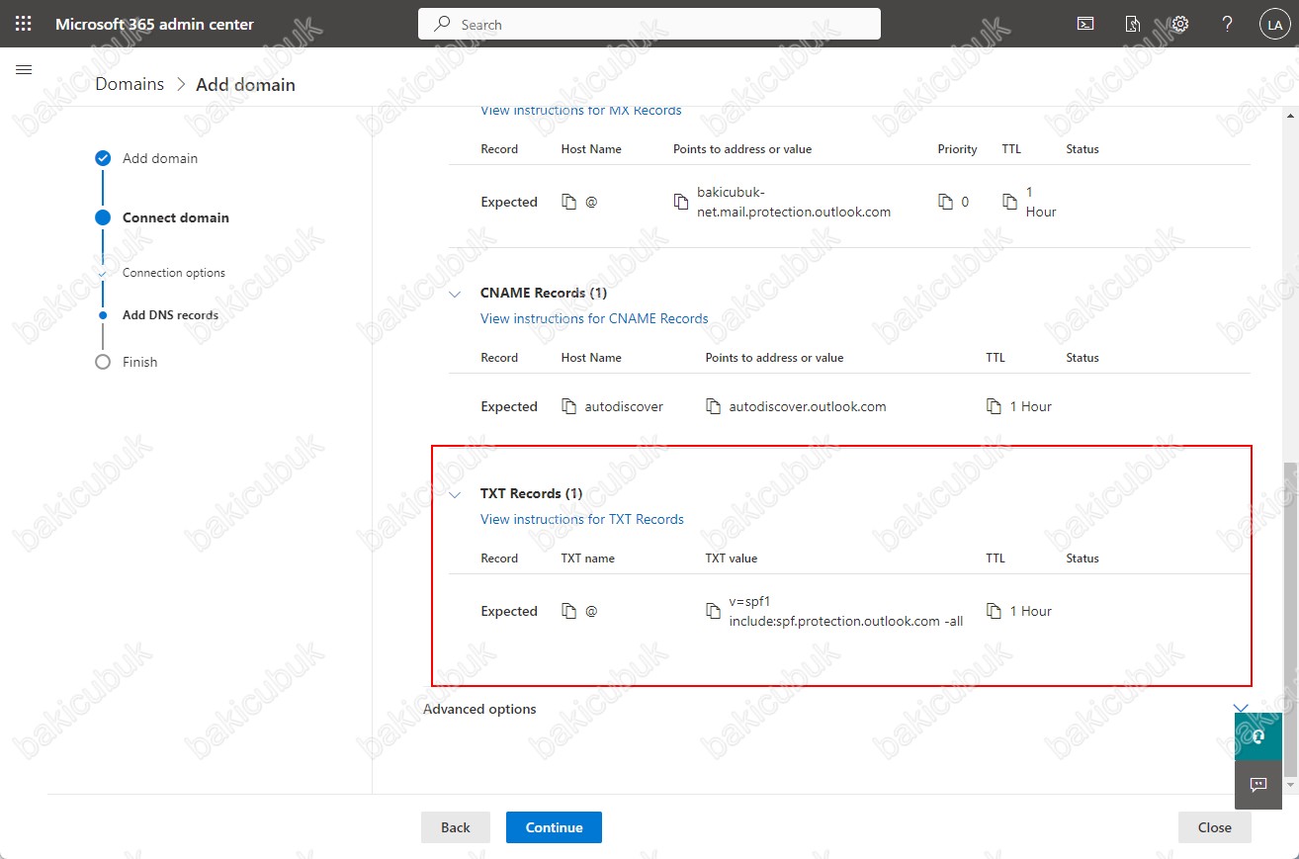This screenshot has height=859, width=1299.
Task: Copy autodiscover.outlook.com value
Action: point(713,406)
